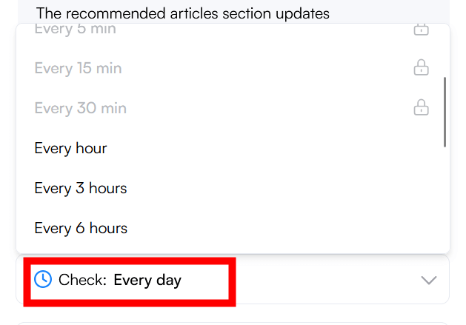Click the lock icon beside Every 5 min
The image size is (466, 325).
[x=421, y=30]
